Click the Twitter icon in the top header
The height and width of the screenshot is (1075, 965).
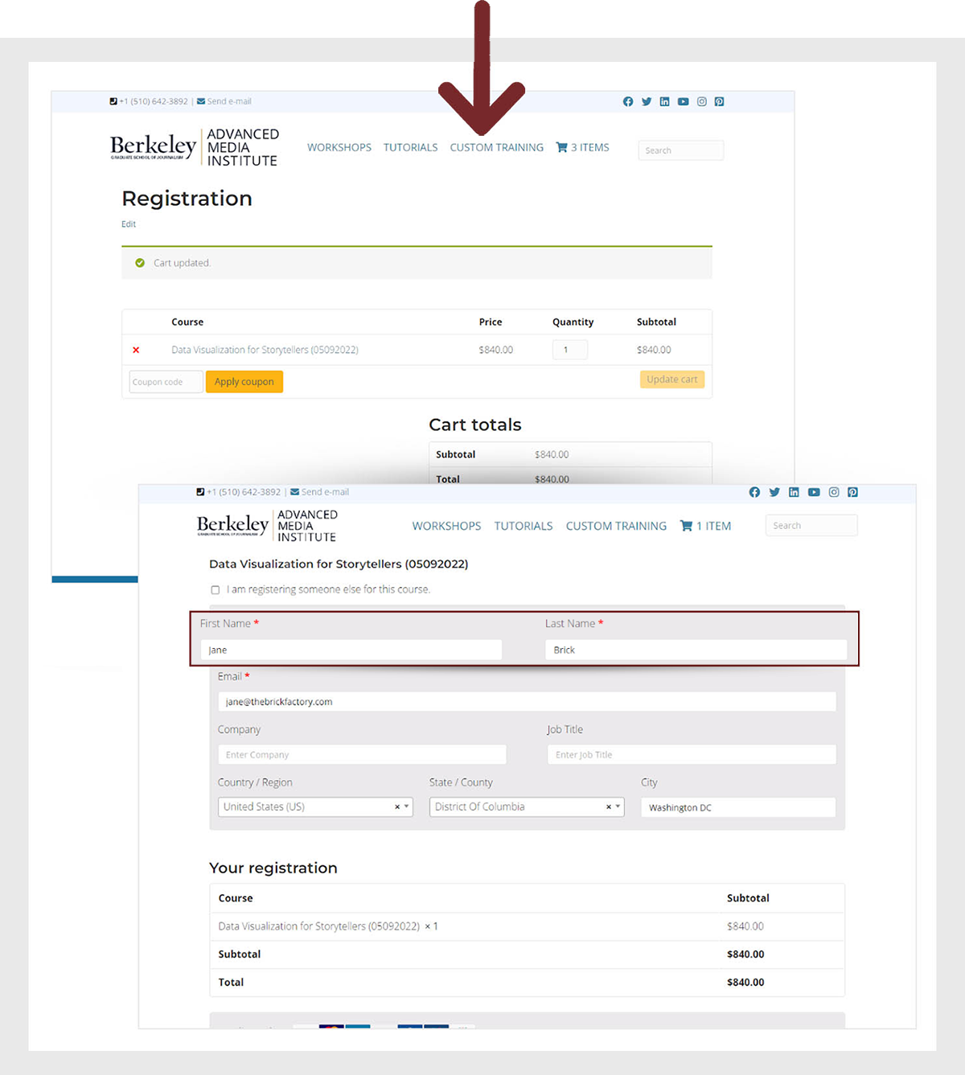pyautogui.click(x=647, y=101)
